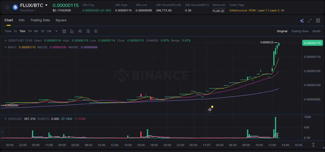Enable the Depth view mode
Viewport: 325px width, 152px height.
tap(316, 31)
